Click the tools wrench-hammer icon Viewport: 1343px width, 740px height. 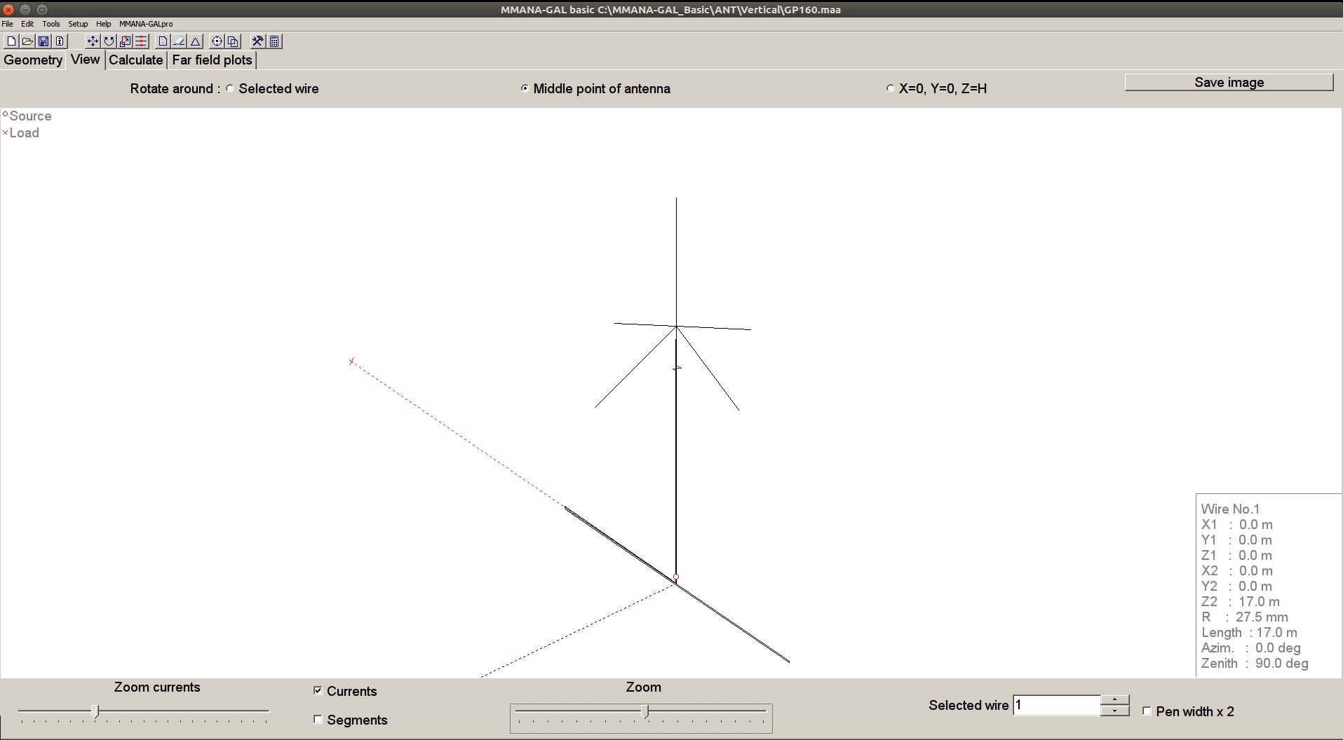click(257, 41)
